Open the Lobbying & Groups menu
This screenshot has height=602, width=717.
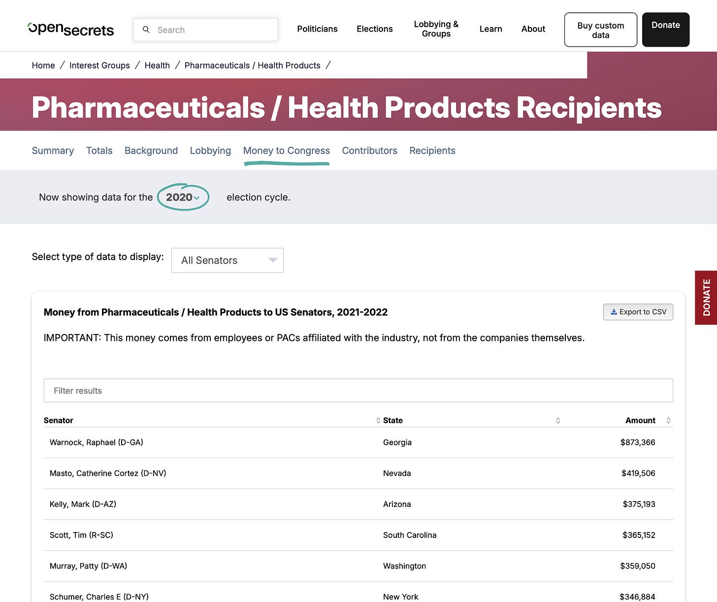(x=436, y=29)
